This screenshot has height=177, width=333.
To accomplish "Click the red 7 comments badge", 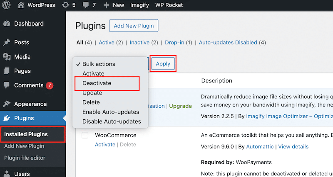I will pos(50,85).
